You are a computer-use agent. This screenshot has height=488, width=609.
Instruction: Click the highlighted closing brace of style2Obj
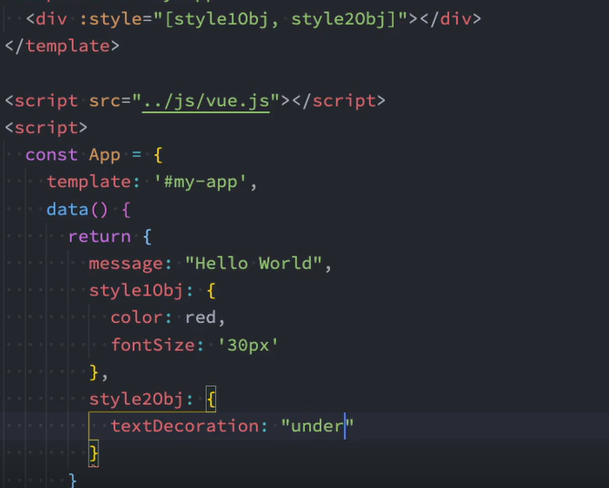coord(94,453)
